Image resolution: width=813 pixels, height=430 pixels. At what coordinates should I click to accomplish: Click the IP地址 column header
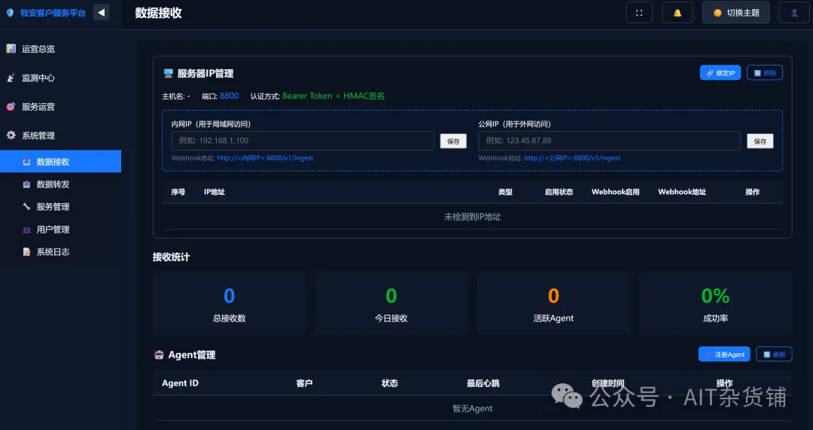[x=214, y=192]
